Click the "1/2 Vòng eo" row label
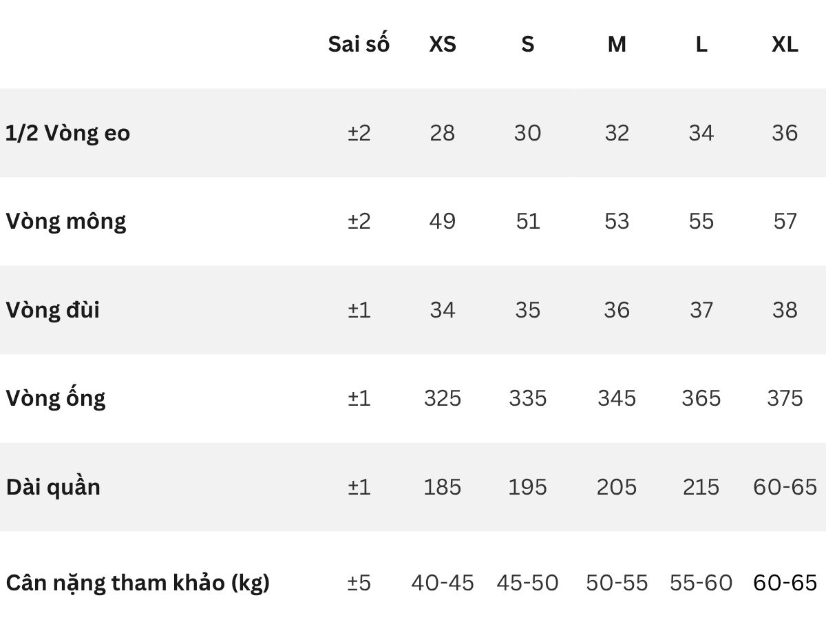 (67, 133)
